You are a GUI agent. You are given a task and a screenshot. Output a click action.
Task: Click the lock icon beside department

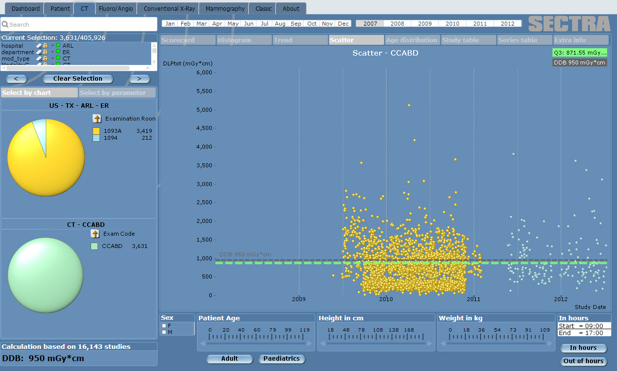45,52
